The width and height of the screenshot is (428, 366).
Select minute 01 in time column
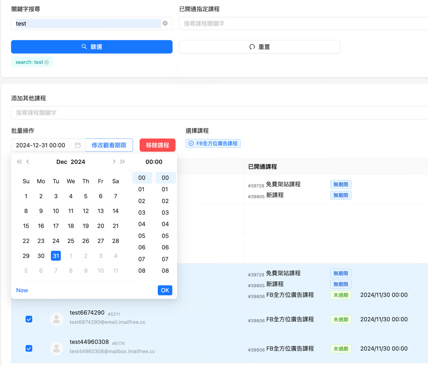165,189
